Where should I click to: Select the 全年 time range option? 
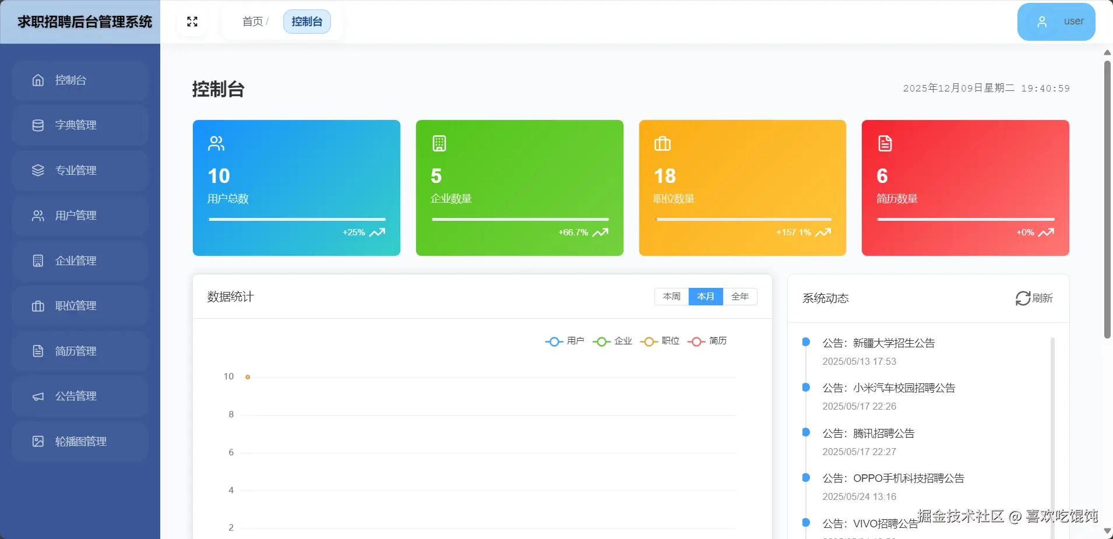pos(740,297)
